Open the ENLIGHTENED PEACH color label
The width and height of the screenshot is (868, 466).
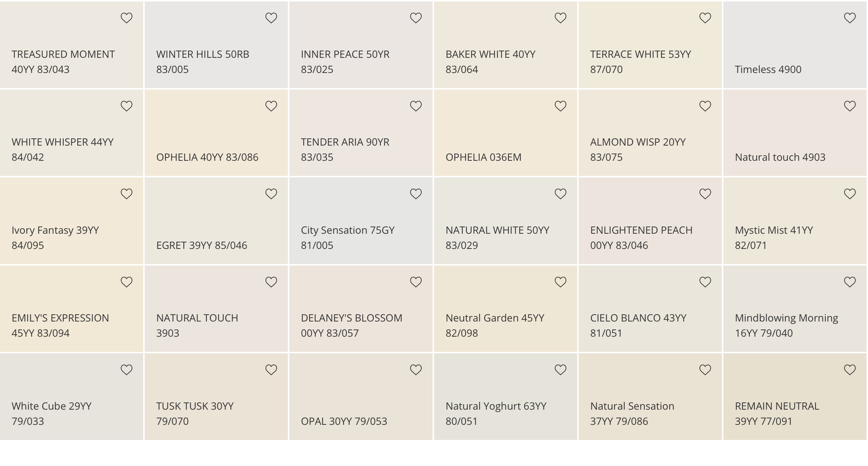tap(641, 238)
